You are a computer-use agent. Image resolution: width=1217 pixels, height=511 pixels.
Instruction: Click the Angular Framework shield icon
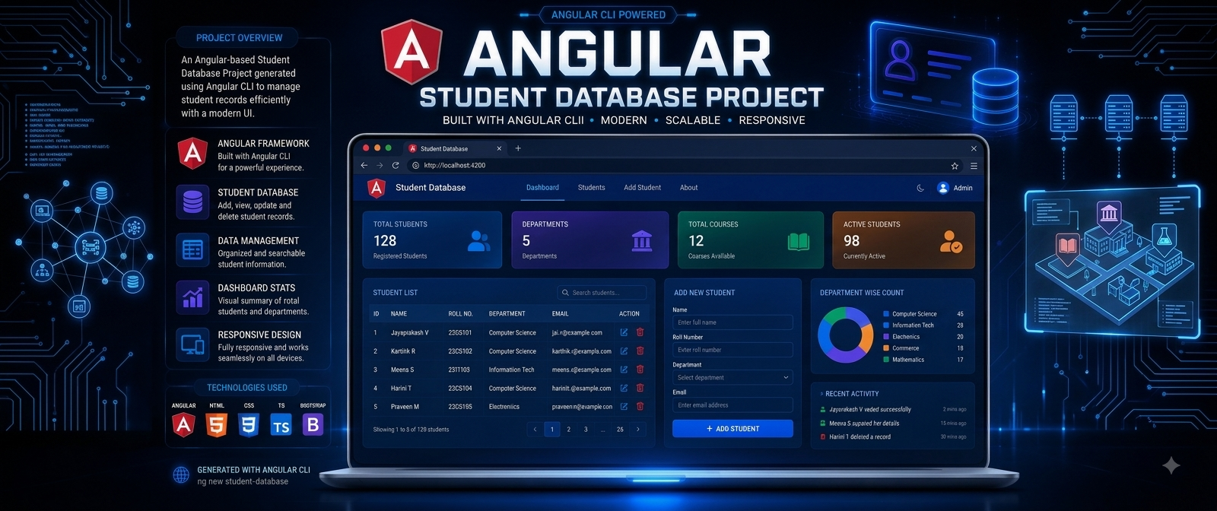193,154
